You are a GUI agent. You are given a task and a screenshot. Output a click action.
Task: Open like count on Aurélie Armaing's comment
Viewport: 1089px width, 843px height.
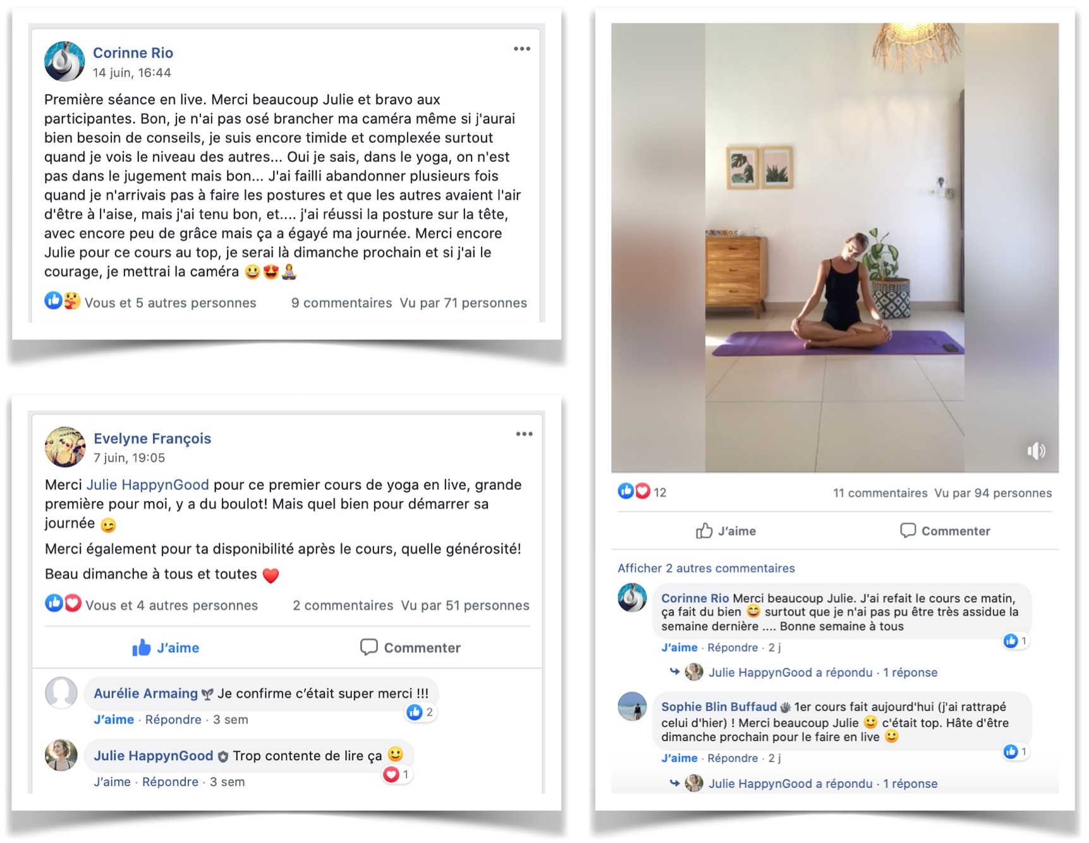(x=420, y=712)
